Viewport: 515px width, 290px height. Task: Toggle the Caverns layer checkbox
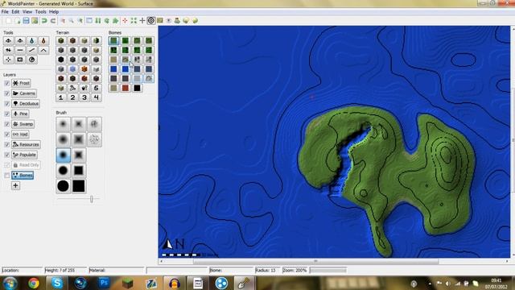(x=7, y=93)
